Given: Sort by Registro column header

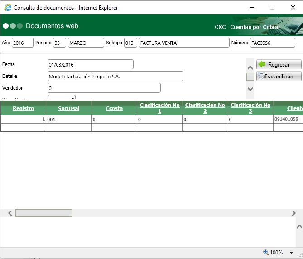Looking at the screenshot, I should (x=24, y=108).
